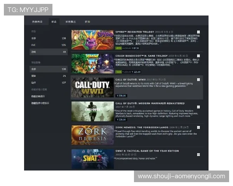Click Windows icon on Zork Nemesis row

[198, 127]
